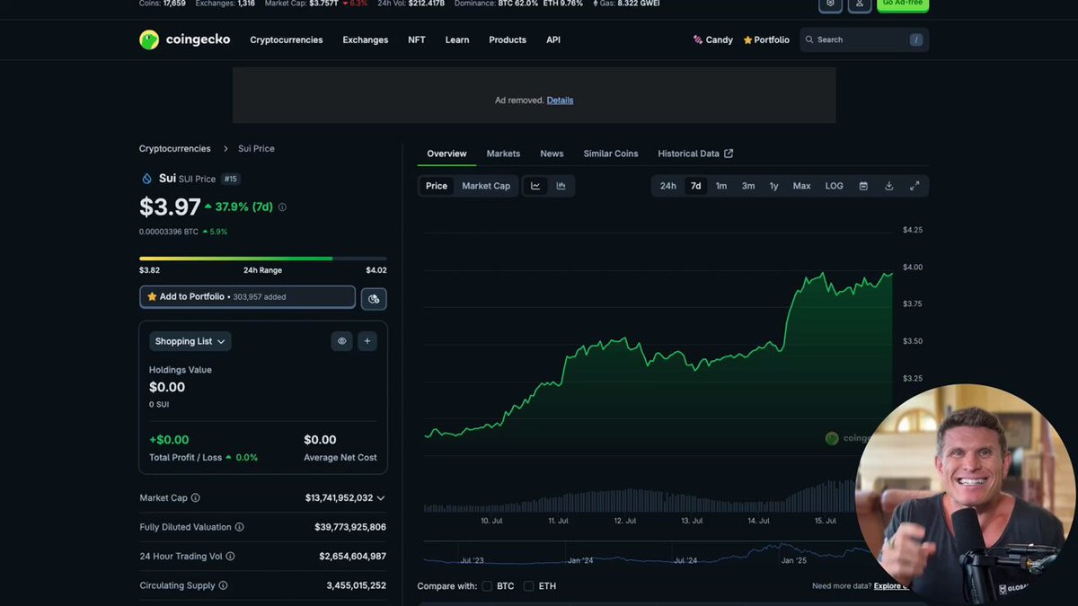
Task: Switch to the Overview tab
Action: click(x=446, y=154)
